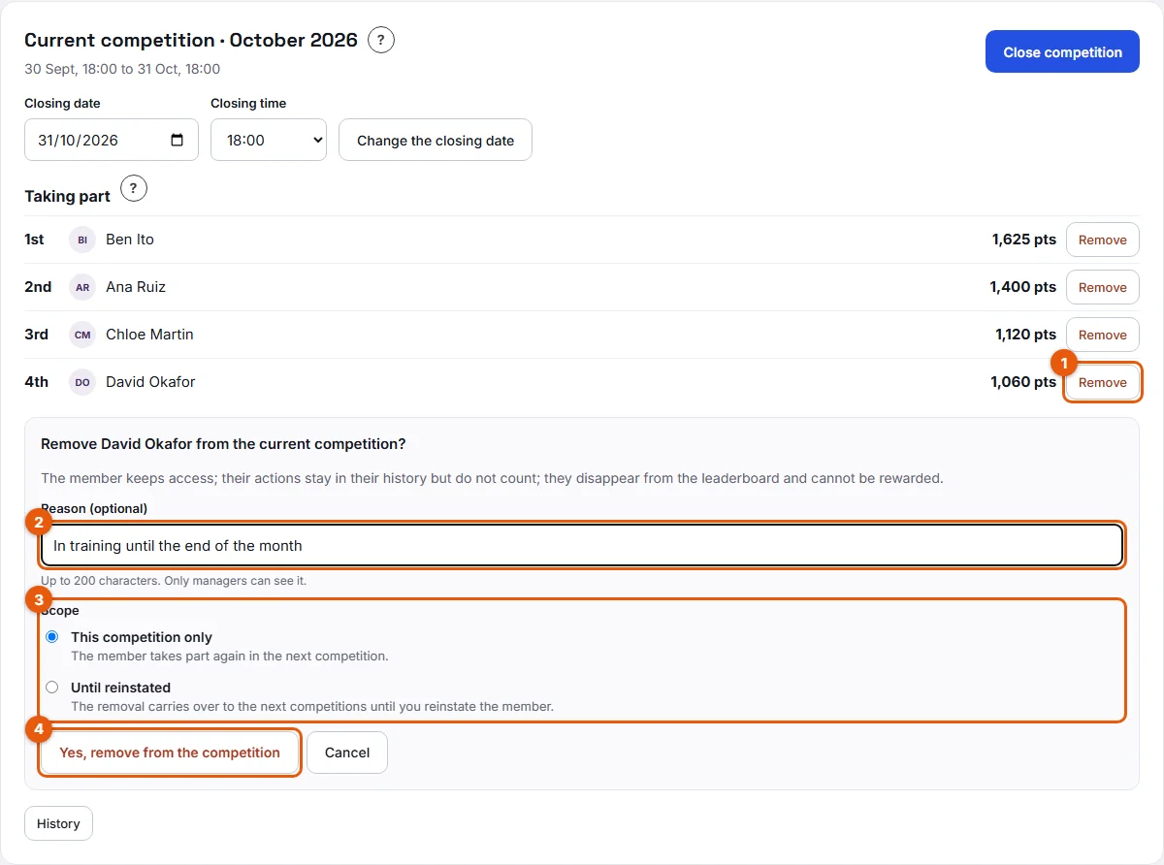Cancel the removal confirmation
This screenshot has height=865, width=1164.
coord(347,753)
